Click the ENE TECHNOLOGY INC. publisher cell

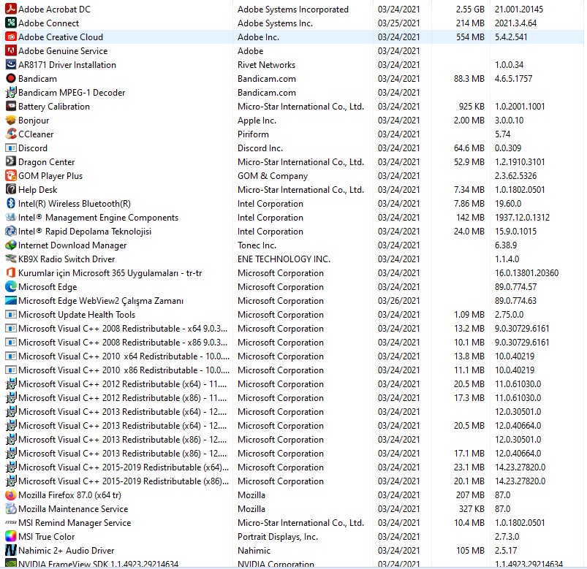(x=284, y=259)
